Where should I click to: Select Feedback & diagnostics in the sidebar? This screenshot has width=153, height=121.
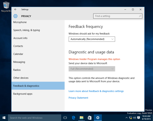point(38,86)
